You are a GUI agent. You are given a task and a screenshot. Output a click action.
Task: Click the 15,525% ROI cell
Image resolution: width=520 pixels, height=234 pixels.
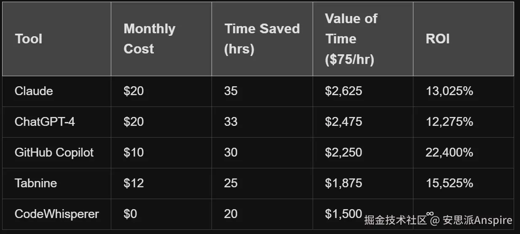(449, 183)
